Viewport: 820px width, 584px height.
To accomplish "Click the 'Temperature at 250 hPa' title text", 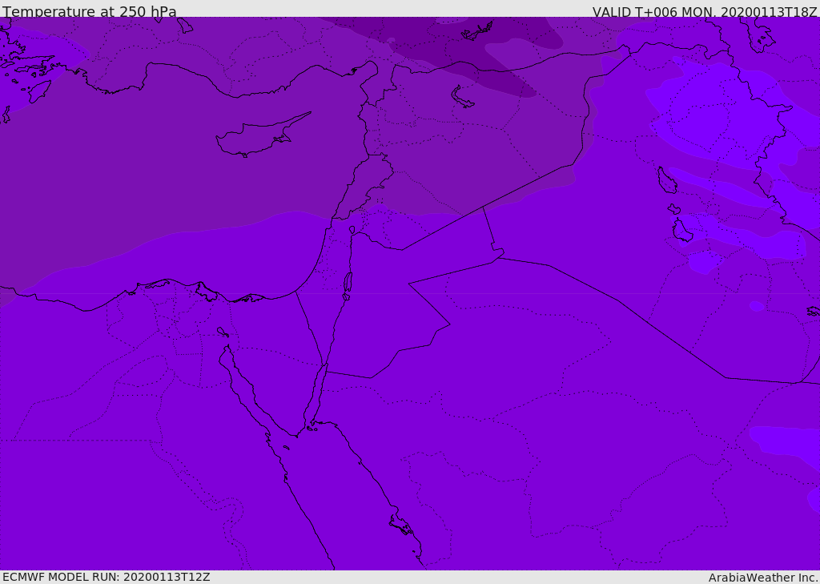I will pos(90,11).
